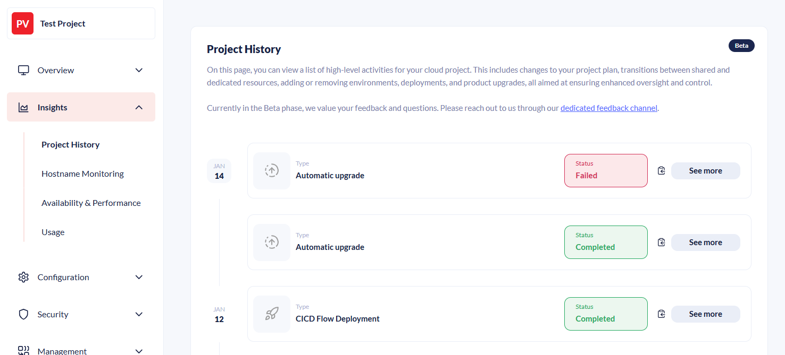785x355 pixels.
Task: Click See more on the Failed upgrade
Action: [x=705, y=170]
